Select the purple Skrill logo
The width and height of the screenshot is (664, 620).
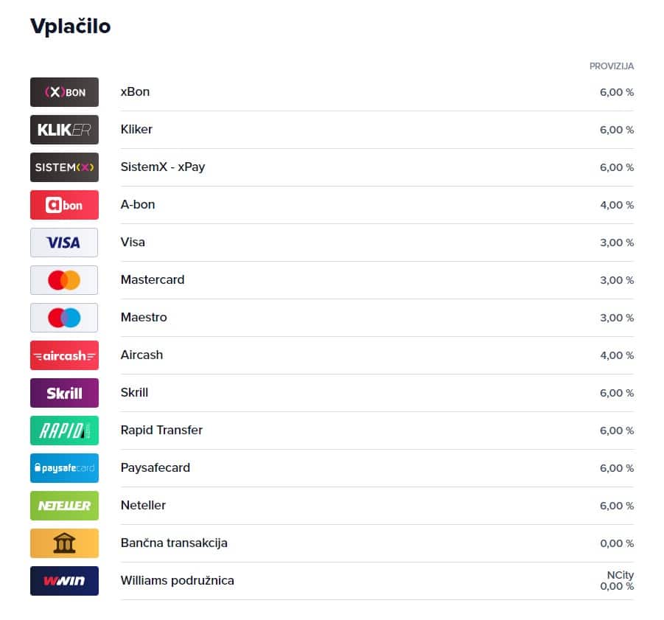[x=64, y=393]
